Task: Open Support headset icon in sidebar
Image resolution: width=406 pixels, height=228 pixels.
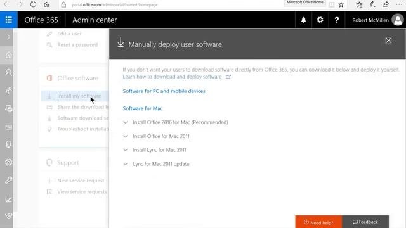Action: coord(8,144)
